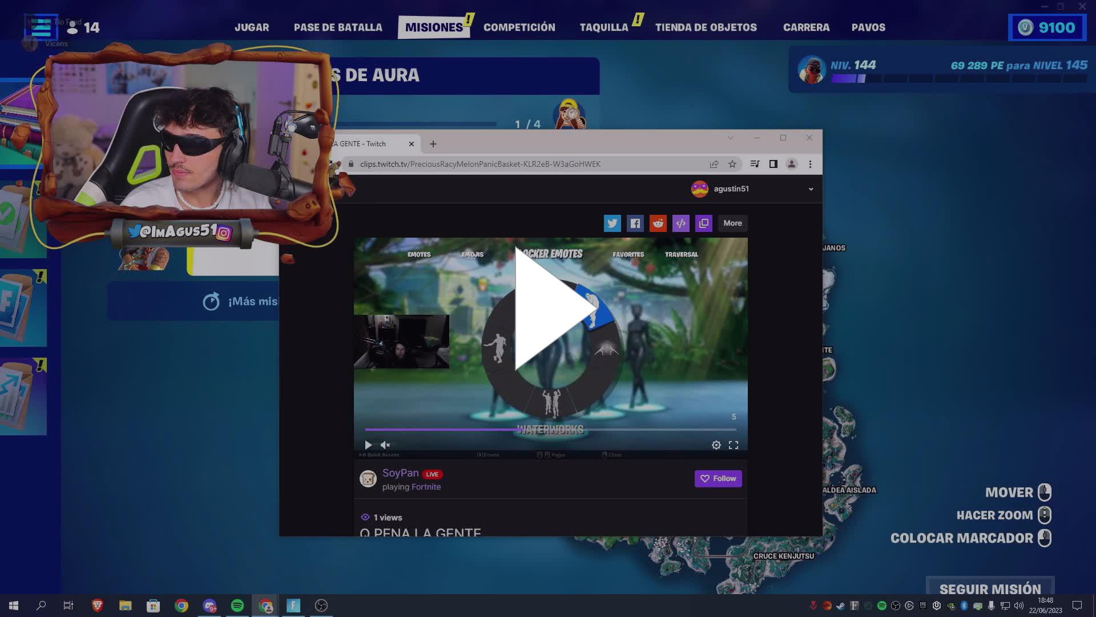Toggle the Chrome side panel
Screen dimensions: 1096x617
773,164
